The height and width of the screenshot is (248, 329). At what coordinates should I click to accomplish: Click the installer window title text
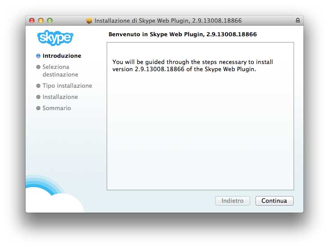coord(168,21)
